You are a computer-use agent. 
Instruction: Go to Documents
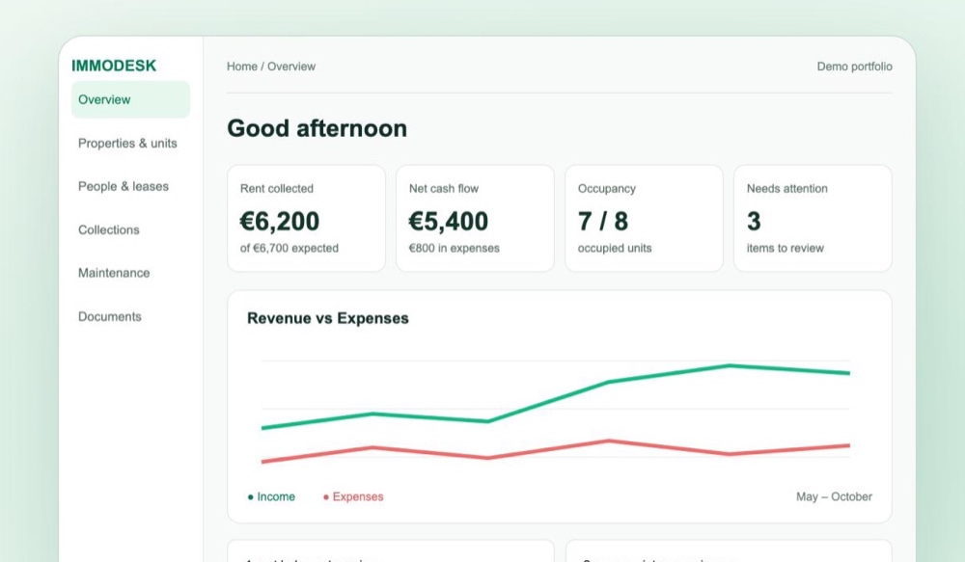click(x=110, y=316)
